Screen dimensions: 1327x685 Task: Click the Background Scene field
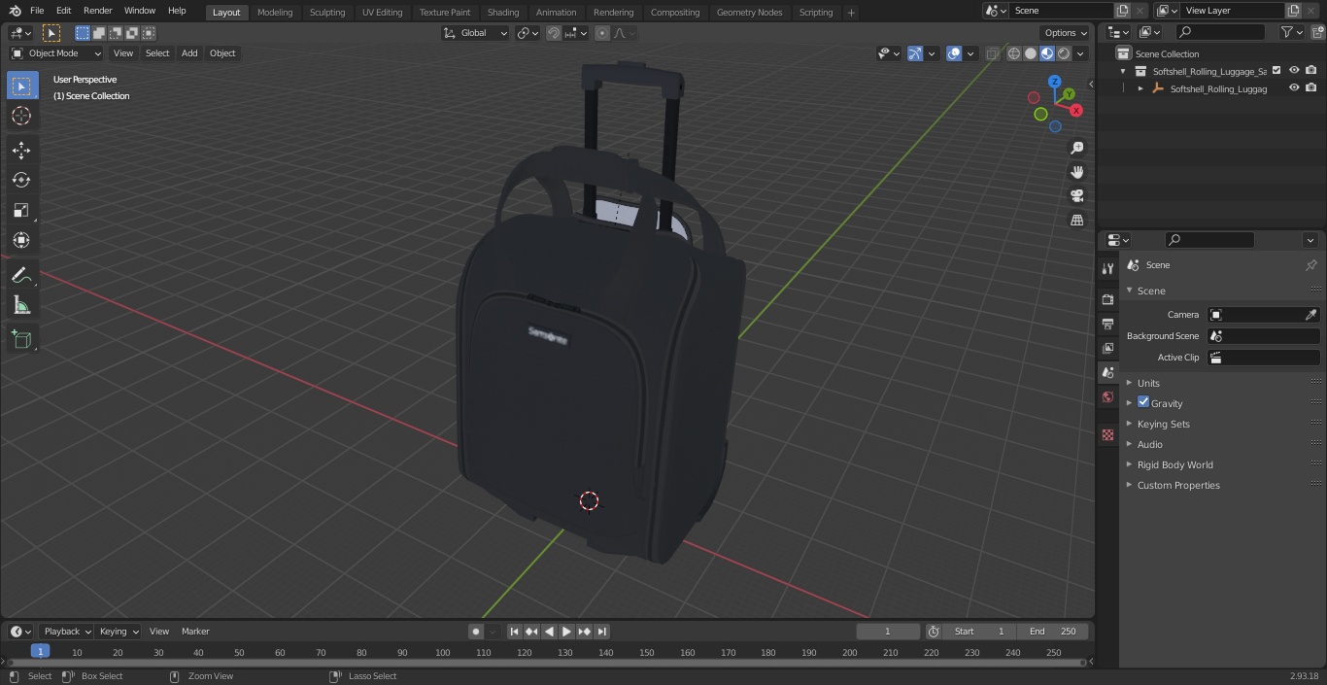[x=1263, y=336]
